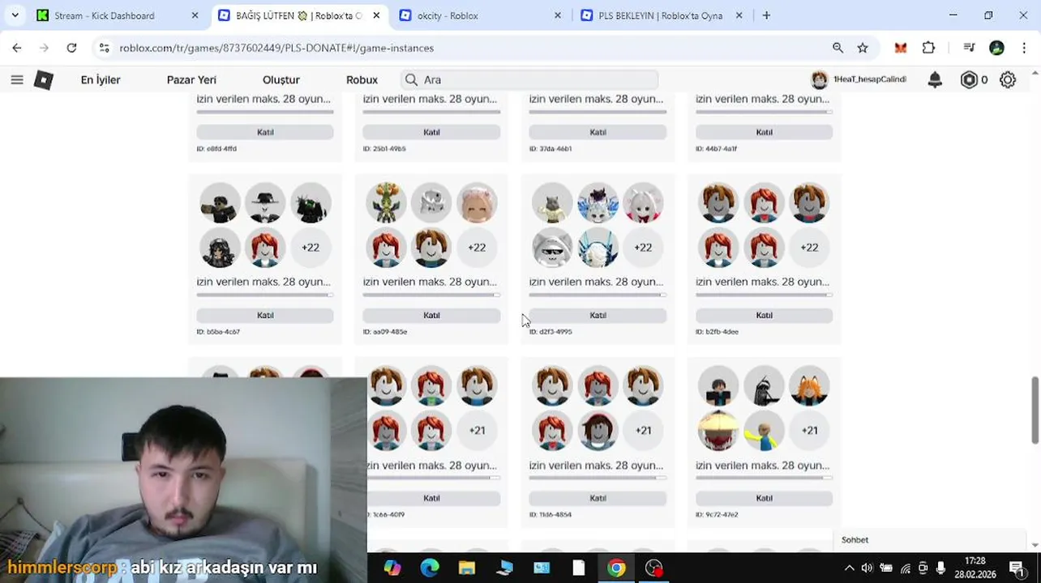The image size is (1041, 583).
Task: Click the Roblox logo home icon
Action: click(44, 79)
